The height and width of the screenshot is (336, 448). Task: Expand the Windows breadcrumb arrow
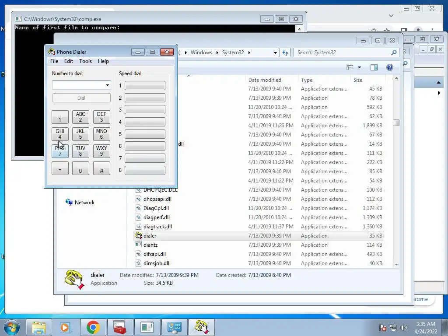pos(217,52)
